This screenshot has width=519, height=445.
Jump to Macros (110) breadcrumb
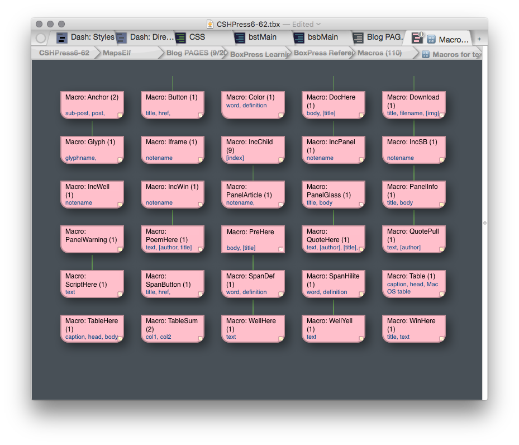(379, 53)
